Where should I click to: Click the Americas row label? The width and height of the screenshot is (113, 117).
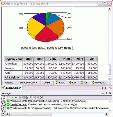point(13,64)
